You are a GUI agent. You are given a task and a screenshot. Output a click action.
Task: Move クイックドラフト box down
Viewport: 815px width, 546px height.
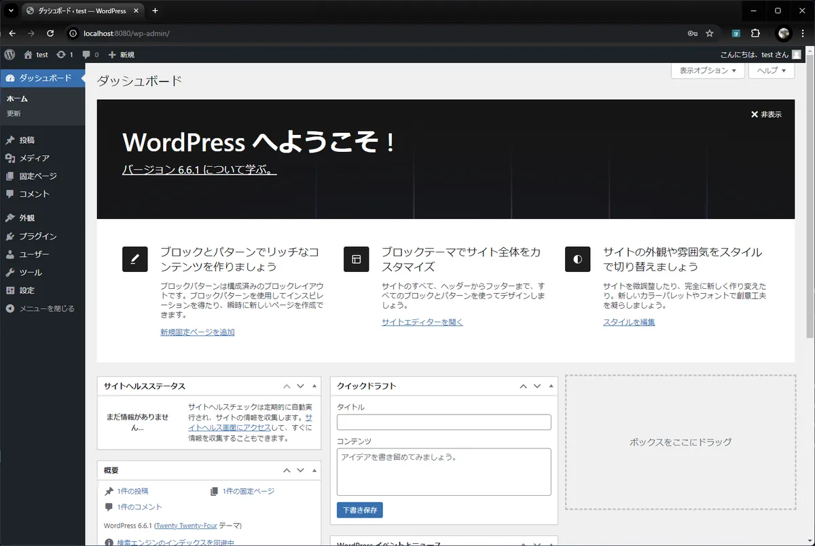click(537, 386)
